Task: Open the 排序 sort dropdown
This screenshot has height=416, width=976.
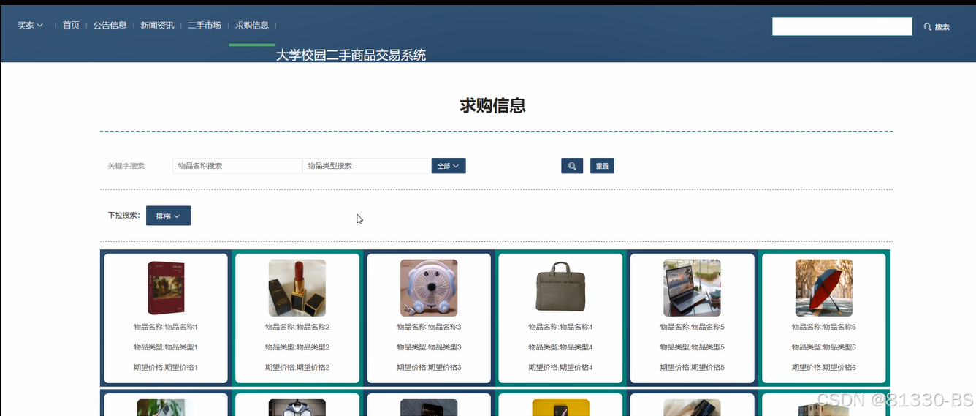Action: 168,216
